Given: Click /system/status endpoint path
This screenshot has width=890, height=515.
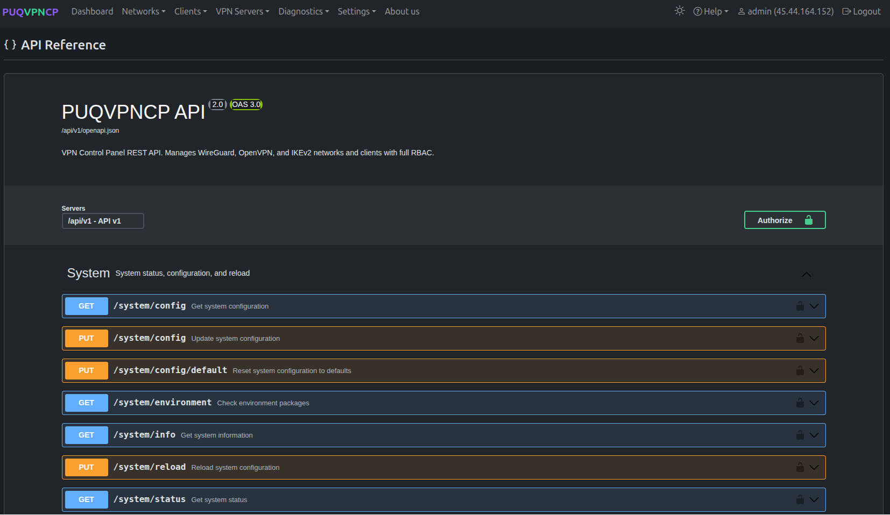Looking at the screenshot, I should click(x=150, y=499).
